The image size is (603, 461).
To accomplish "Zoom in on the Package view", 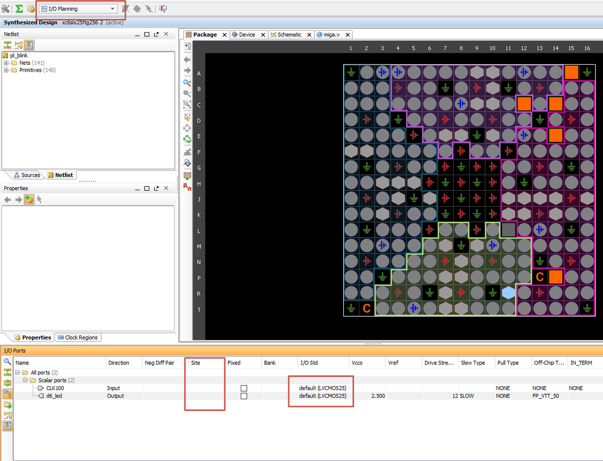I will [x=187, y=82].
